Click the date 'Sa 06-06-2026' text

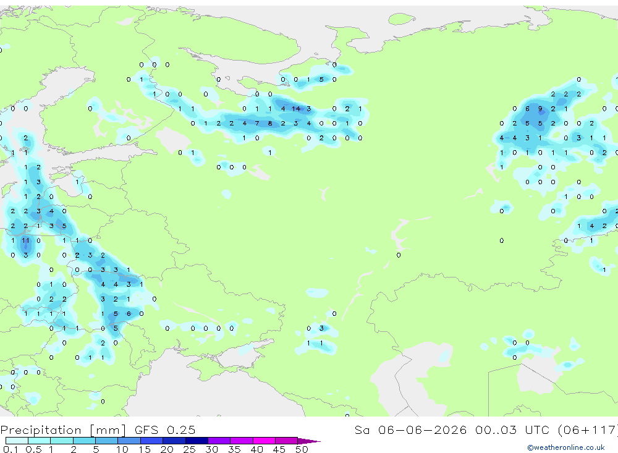point(410,430)
